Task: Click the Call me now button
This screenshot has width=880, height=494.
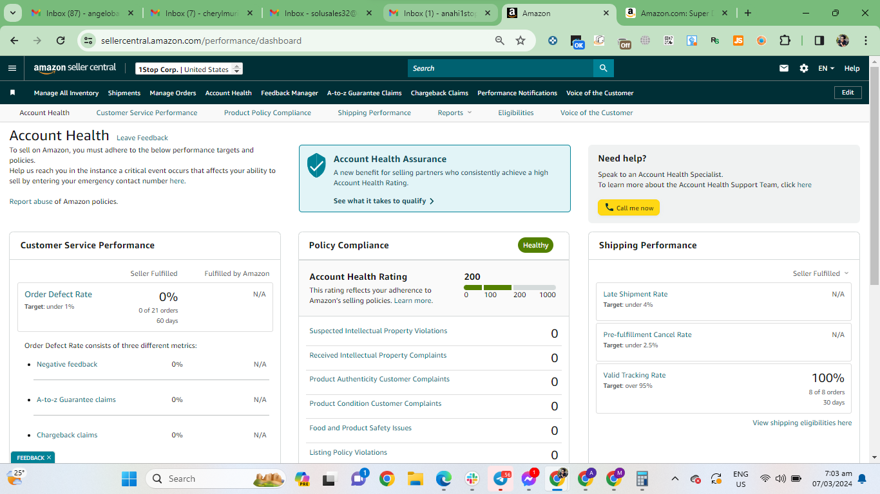Action: (629, 208)
